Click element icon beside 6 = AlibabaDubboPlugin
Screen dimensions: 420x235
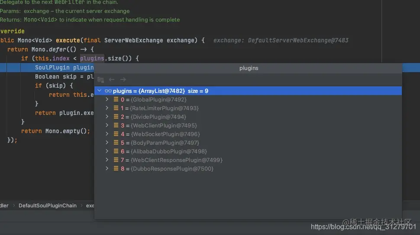click(116, 151)
